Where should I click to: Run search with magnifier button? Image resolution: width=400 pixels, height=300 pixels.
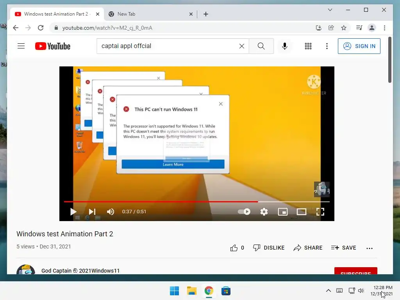coord(261,46)
